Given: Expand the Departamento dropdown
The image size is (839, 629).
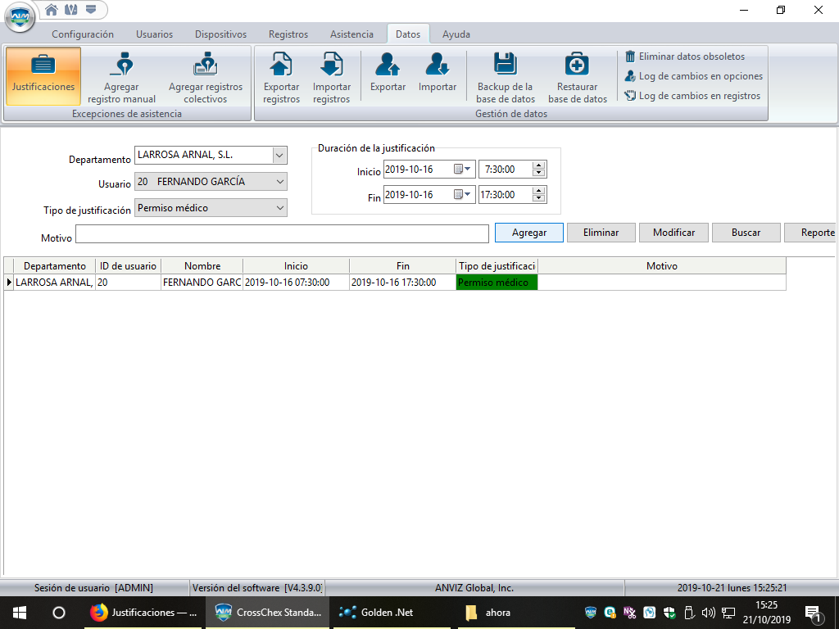Looking at the screenshot, I should pyautogui.click(x=279, y=155).
